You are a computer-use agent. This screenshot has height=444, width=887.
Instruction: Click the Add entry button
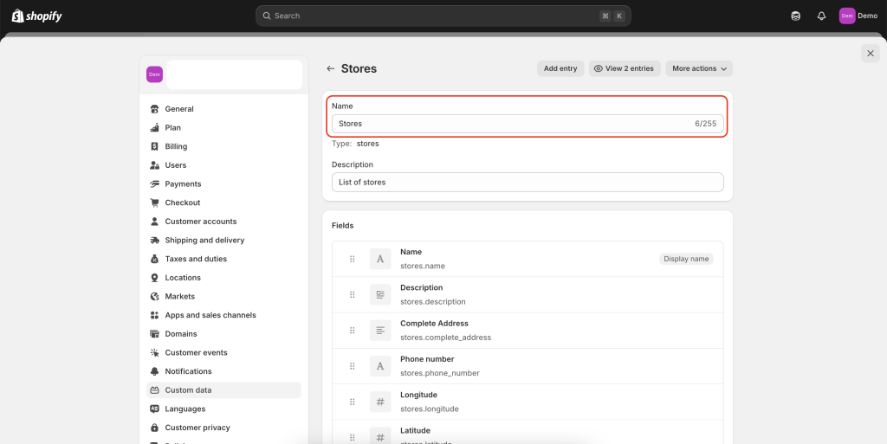pyautogui.click(x=560, y=68)
